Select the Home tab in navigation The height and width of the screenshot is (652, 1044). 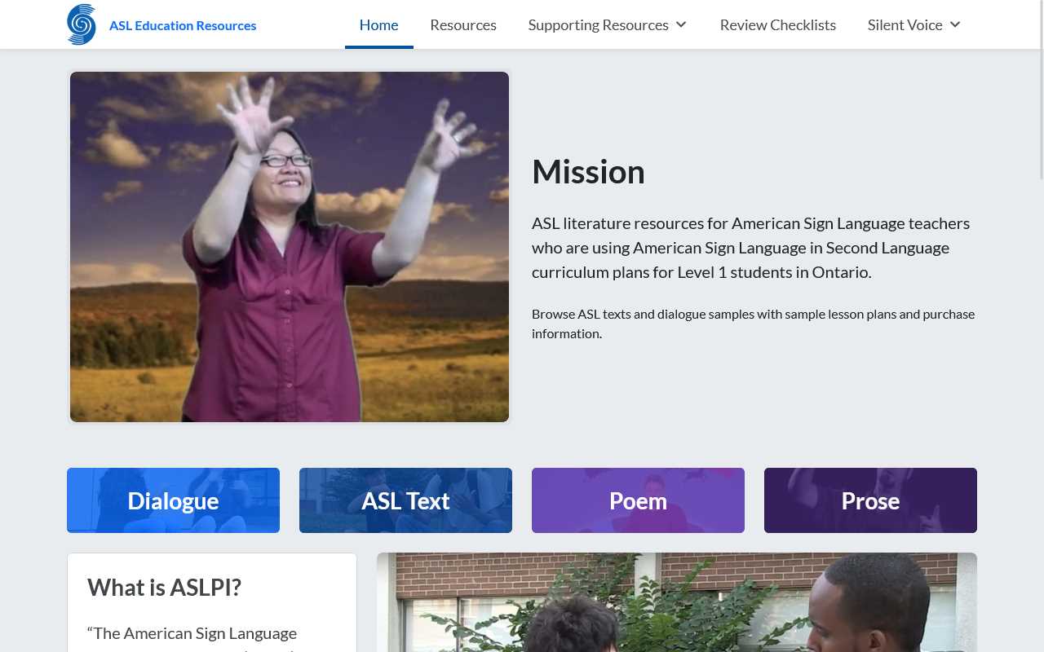click(378, 24)
